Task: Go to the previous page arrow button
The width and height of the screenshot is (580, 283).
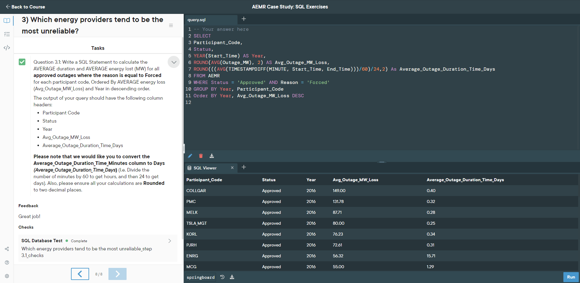Action: pos(80,274)
